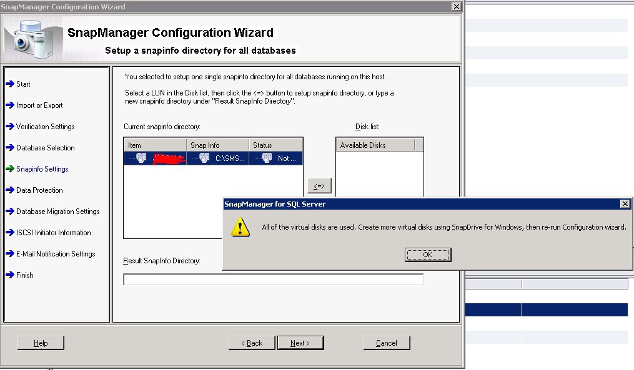Click the arrow icon beside Start step
This screenshot has width=634, height=370.
[x=10, y=84]
